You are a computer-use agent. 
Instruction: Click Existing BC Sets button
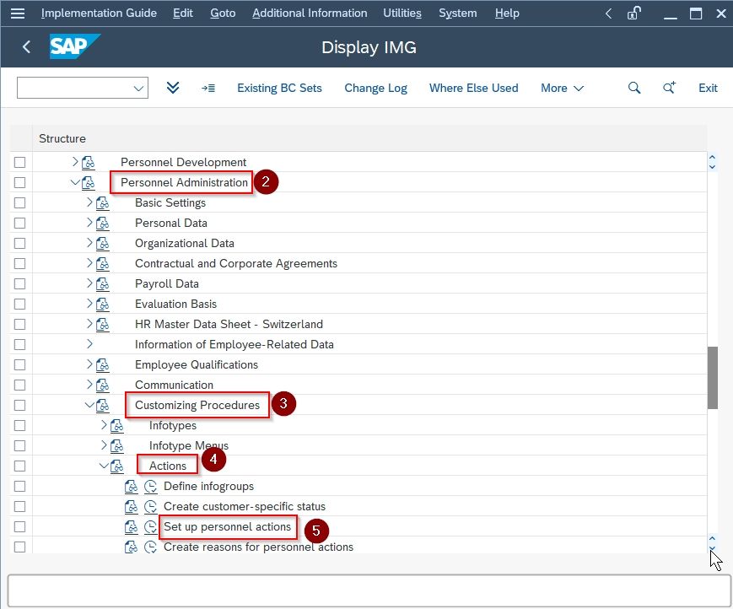pyautogui.click(x=279, y=88)
